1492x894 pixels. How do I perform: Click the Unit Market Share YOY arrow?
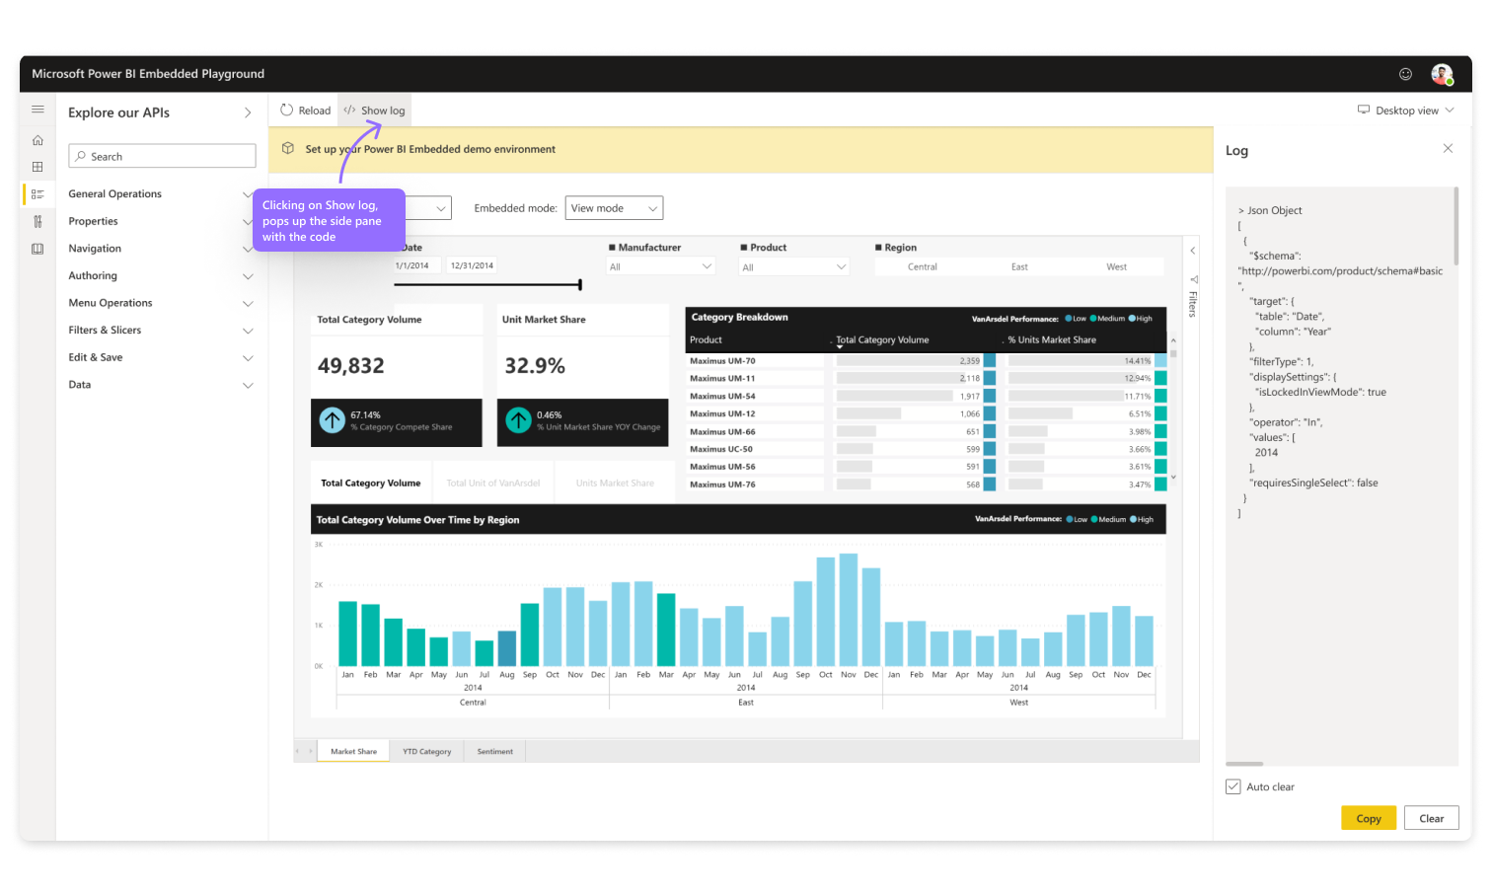(x=519, y=420)
